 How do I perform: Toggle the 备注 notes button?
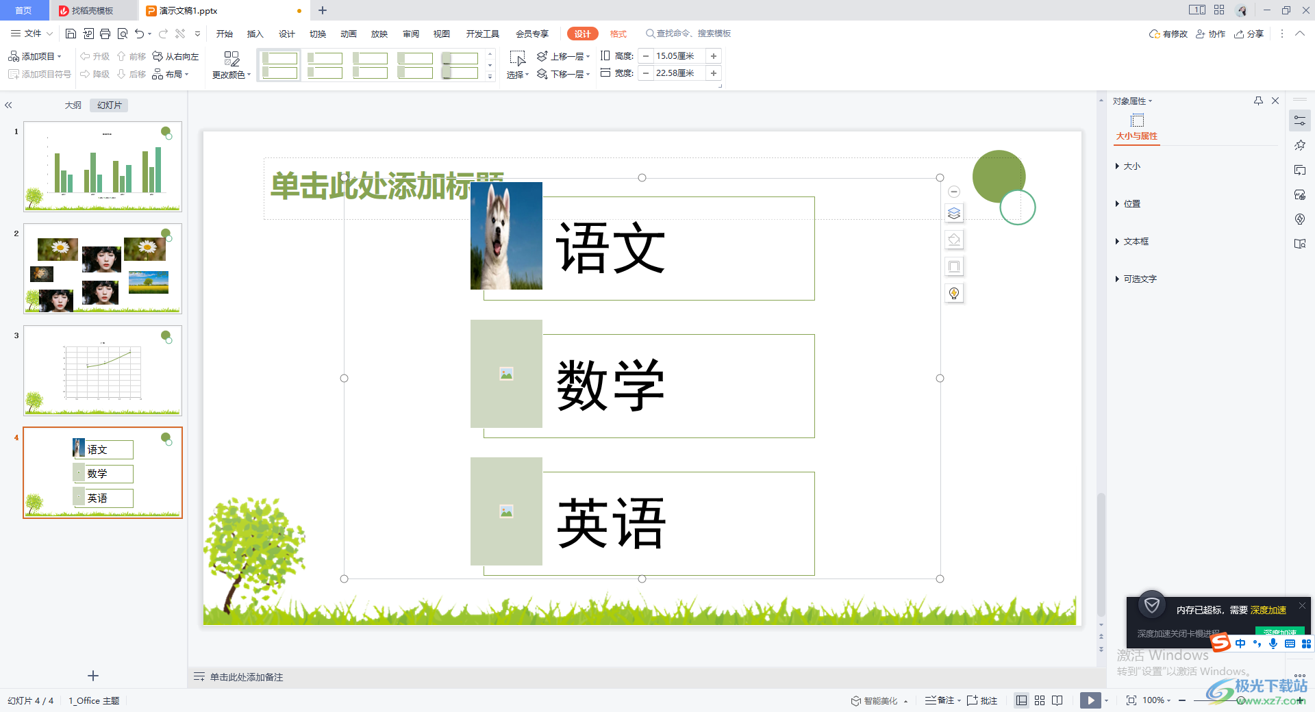[x=940, y=700]
